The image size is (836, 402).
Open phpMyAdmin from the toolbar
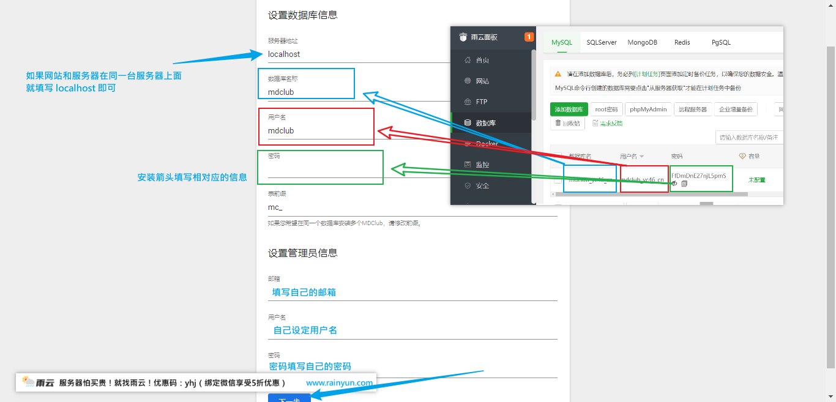pyautogui.click(x=648, y=110)
